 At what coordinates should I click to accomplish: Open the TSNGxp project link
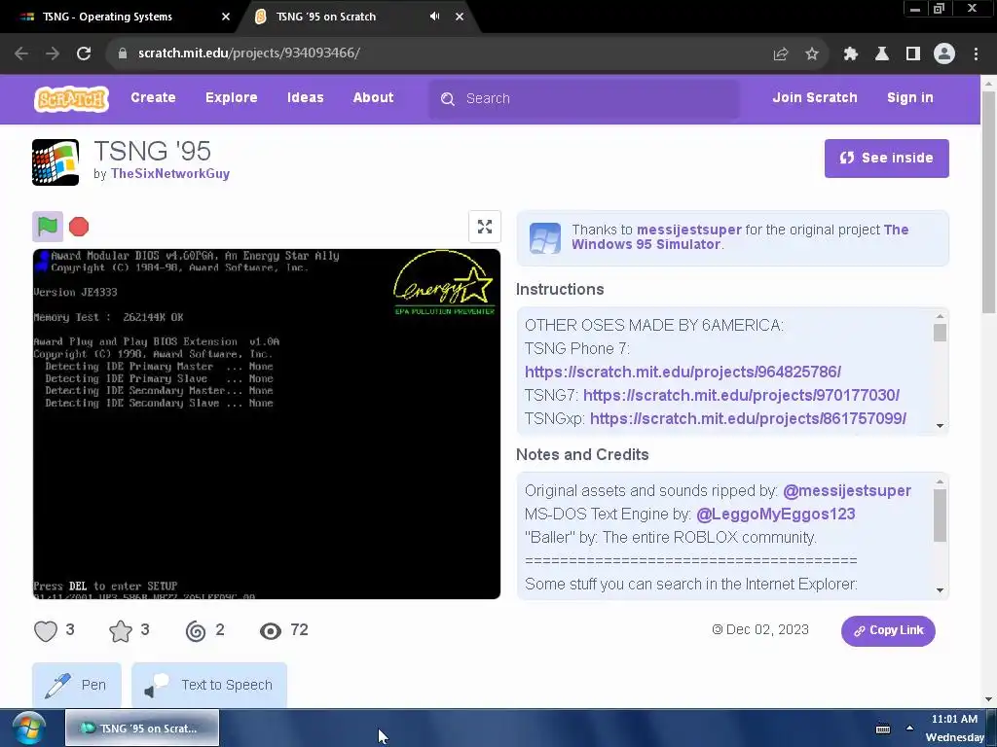coord(748,418)
